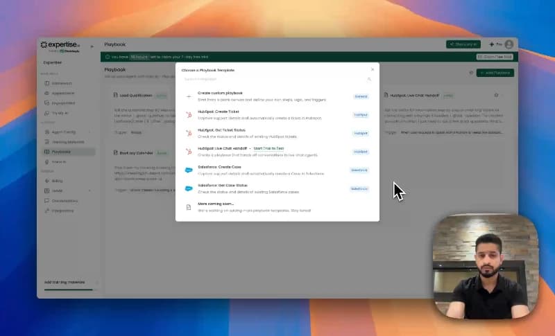Image resolution: width=555 pixels, height=336 pixels.
Task: Click the document icon beside More coming soon
Action: point(189,206)
